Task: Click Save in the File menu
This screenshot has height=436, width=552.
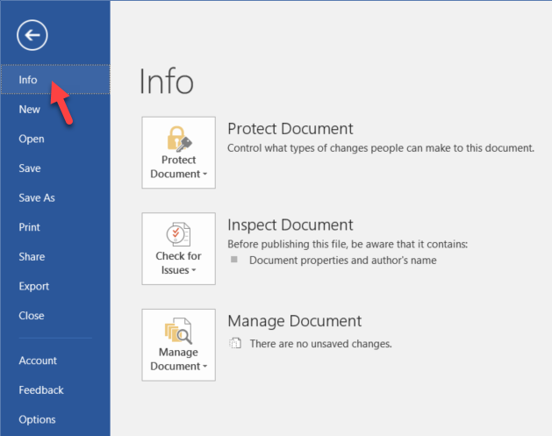Action: (55, 168)
